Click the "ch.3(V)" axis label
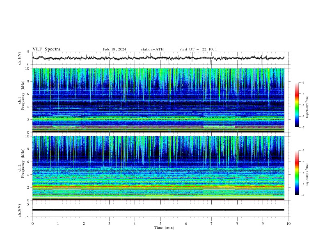The height and width of the screenshot is (251, 325). [20, 210]
